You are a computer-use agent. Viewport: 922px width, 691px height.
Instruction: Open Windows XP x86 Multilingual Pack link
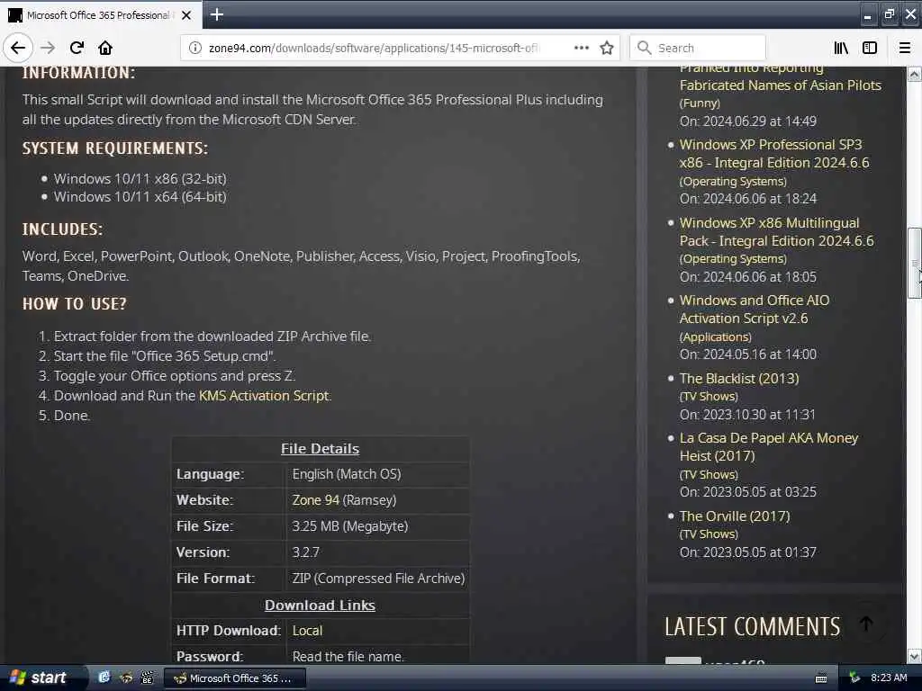pyautogui.click(x=776, y=231)
